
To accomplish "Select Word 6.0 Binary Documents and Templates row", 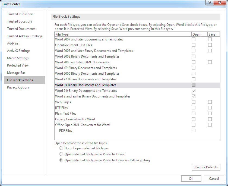I will point(137,91).
